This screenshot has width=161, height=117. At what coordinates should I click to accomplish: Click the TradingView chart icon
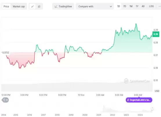click(56, 7)
